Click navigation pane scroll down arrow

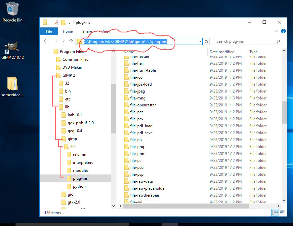pos(113,206)
